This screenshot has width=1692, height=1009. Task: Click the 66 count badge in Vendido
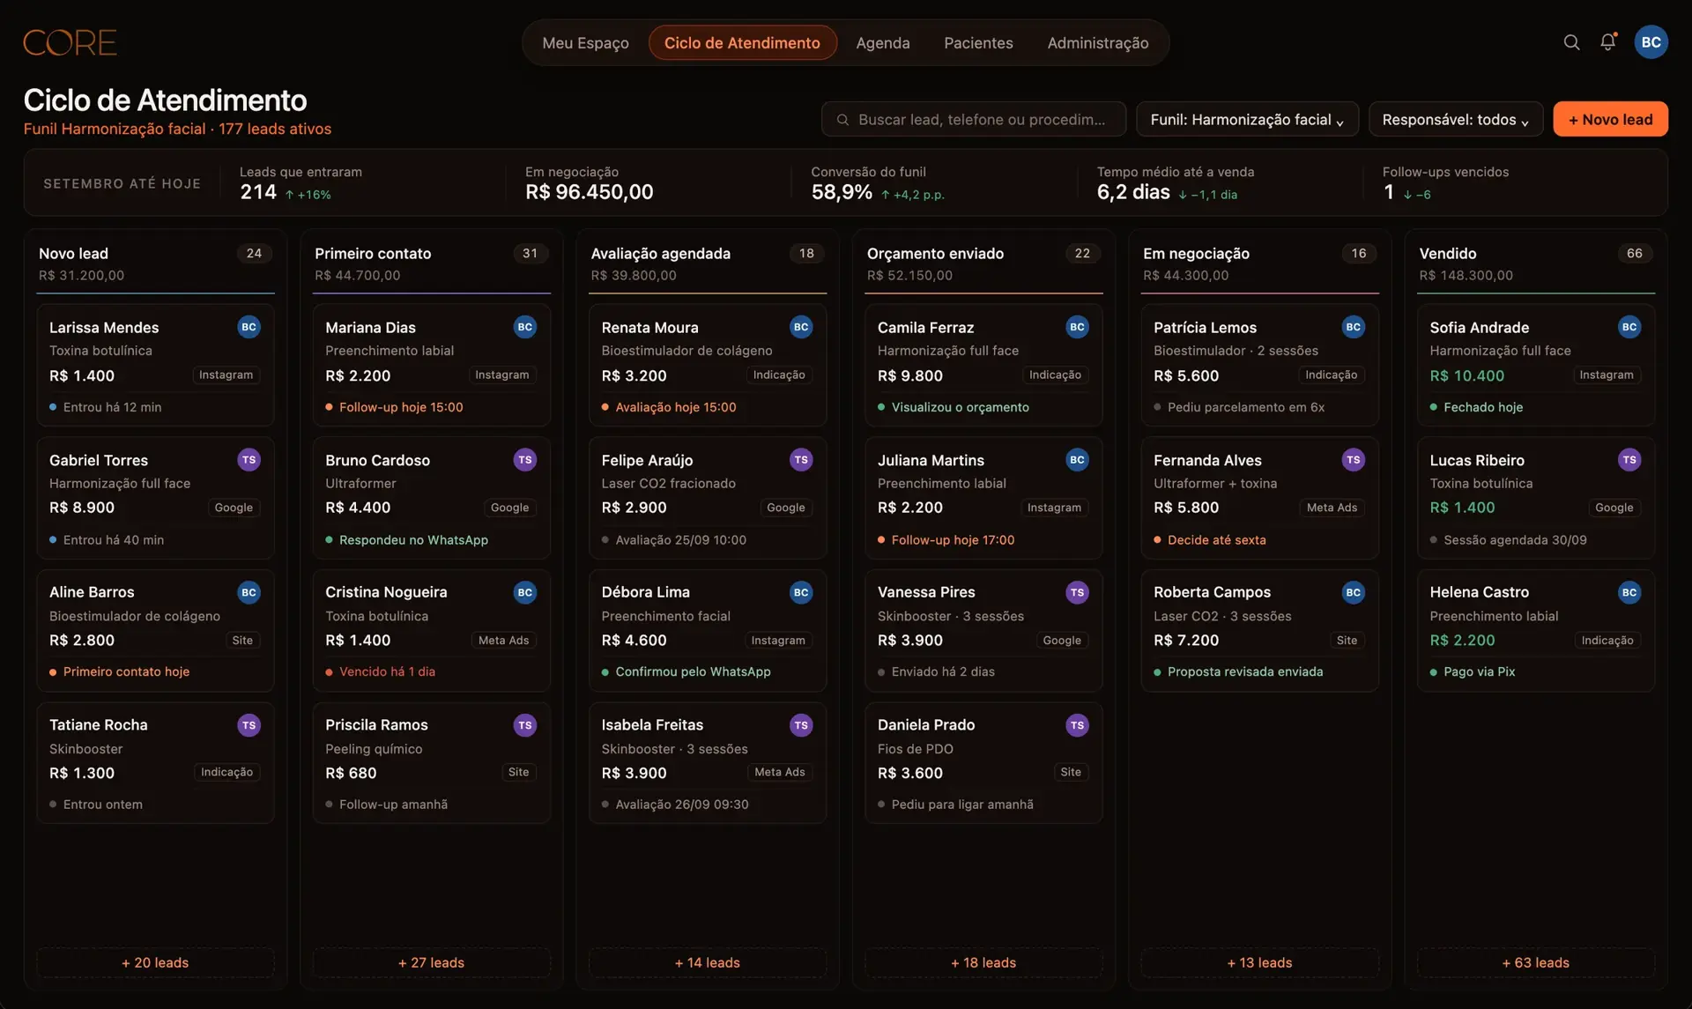pyautogui.click(x=1634, y=253)
